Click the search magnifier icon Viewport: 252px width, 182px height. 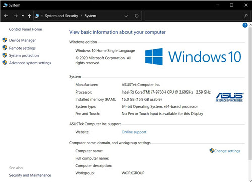pyautogui.click(x=246, y=16)
